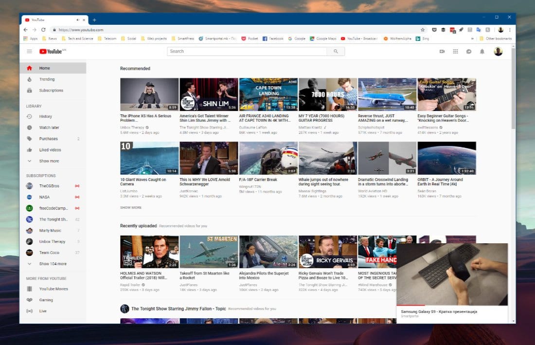Screen dimensions: 535x345
Task: Open the Tech and Science bookmarks folder
Action: click(x=77, y=38)
